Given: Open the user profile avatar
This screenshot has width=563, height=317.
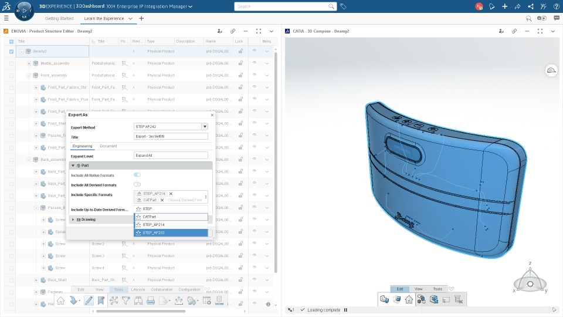Looking at the screenshot, I should (479, 6).
